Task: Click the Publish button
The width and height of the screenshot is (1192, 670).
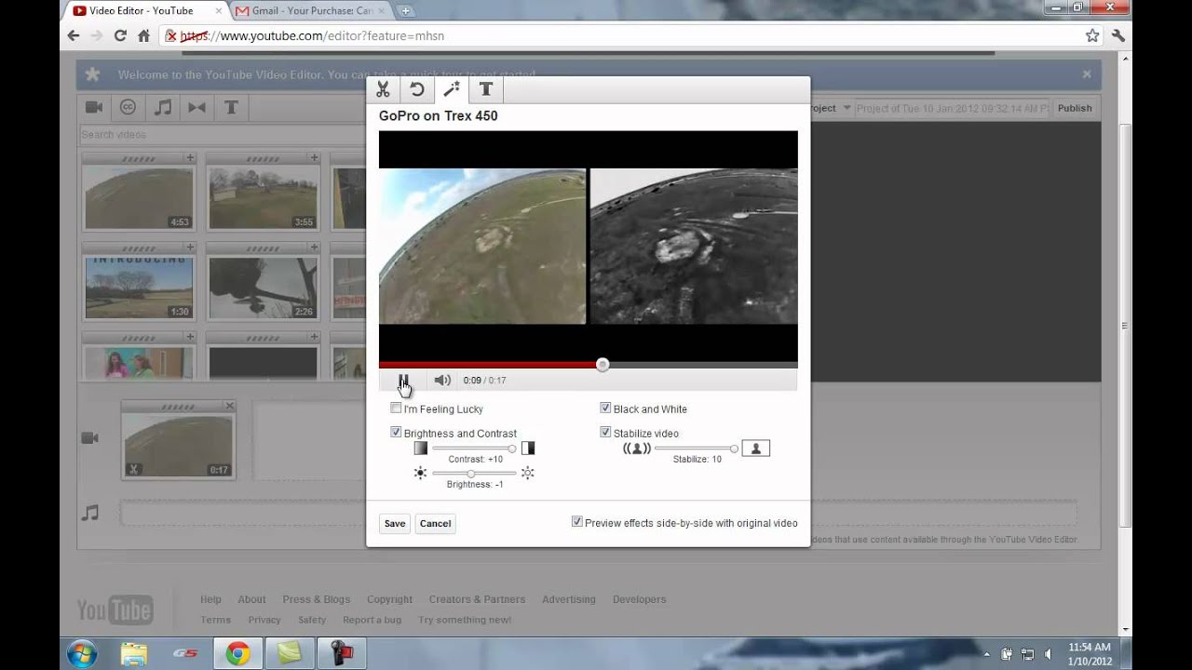Action: [1075, 108]
